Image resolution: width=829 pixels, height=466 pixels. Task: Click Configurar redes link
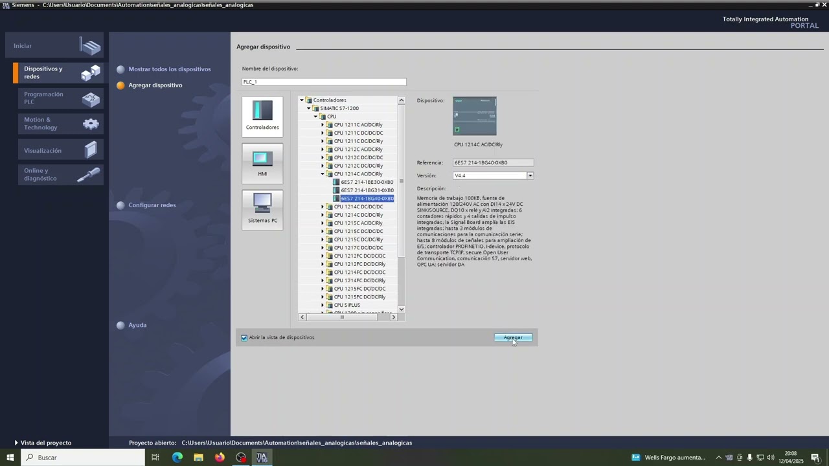click(152, 205)
